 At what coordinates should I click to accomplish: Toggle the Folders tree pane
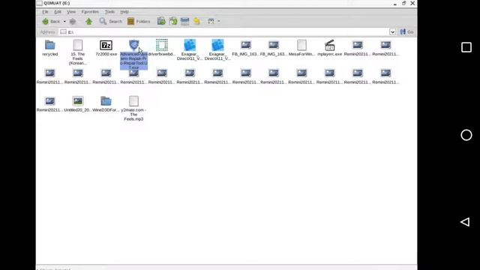[x=139, y=22]
